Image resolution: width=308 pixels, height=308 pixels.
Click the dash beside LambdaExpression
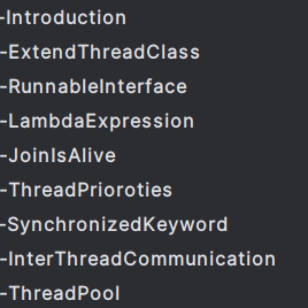3,122
